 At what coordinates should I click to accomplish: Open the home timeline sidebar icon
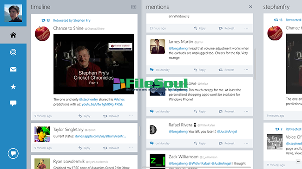tap(13, 35)
